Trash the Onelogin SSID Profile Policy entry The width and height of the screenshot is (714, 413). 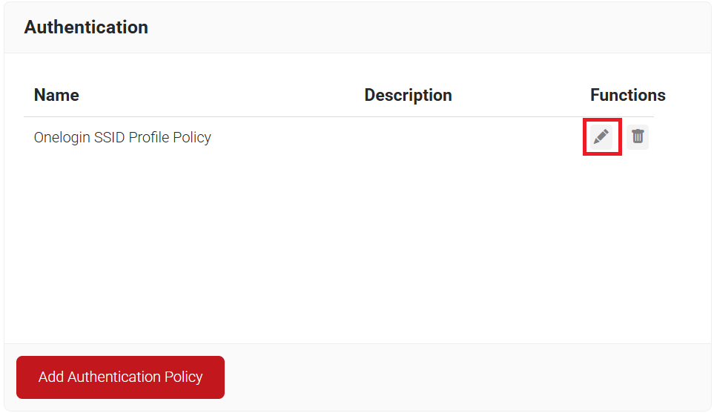(x=638, y=136)
